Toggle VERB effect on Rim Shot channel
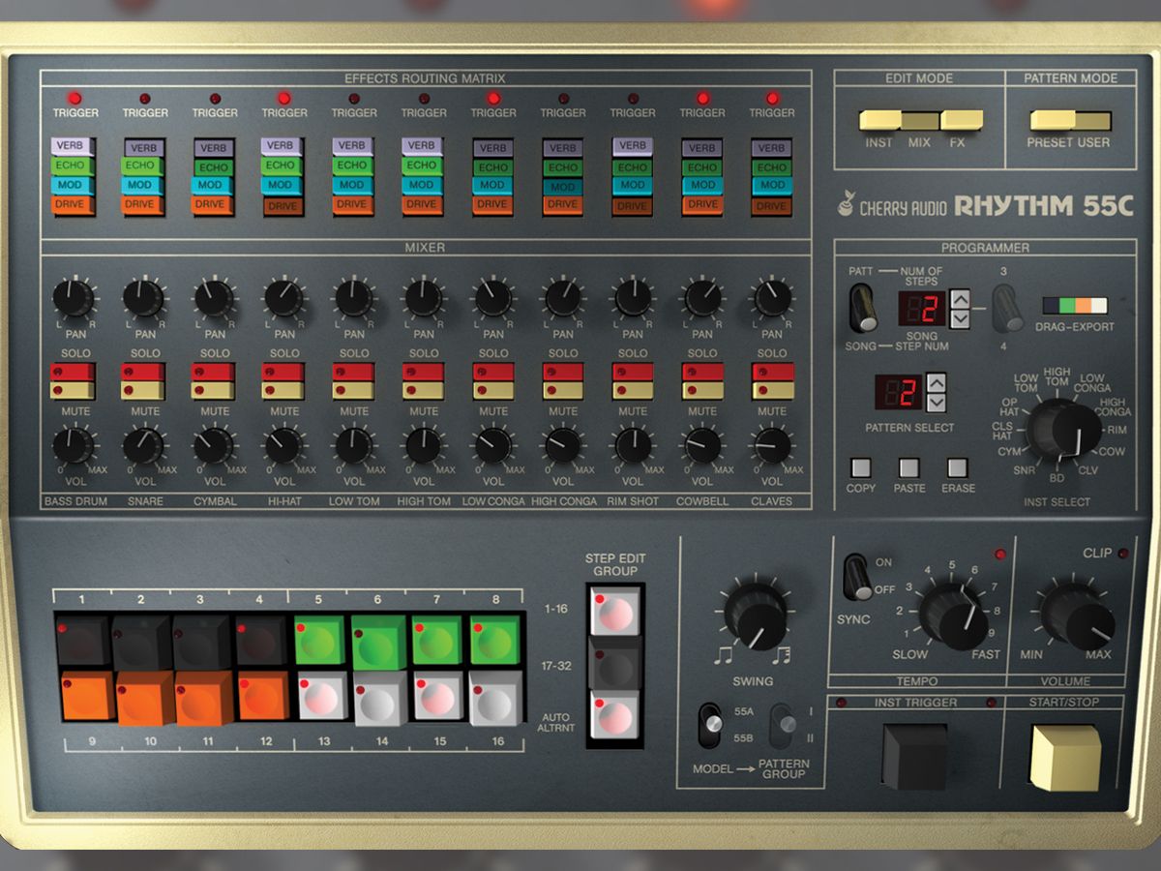The image size is (1161, 871). point(632,146)
